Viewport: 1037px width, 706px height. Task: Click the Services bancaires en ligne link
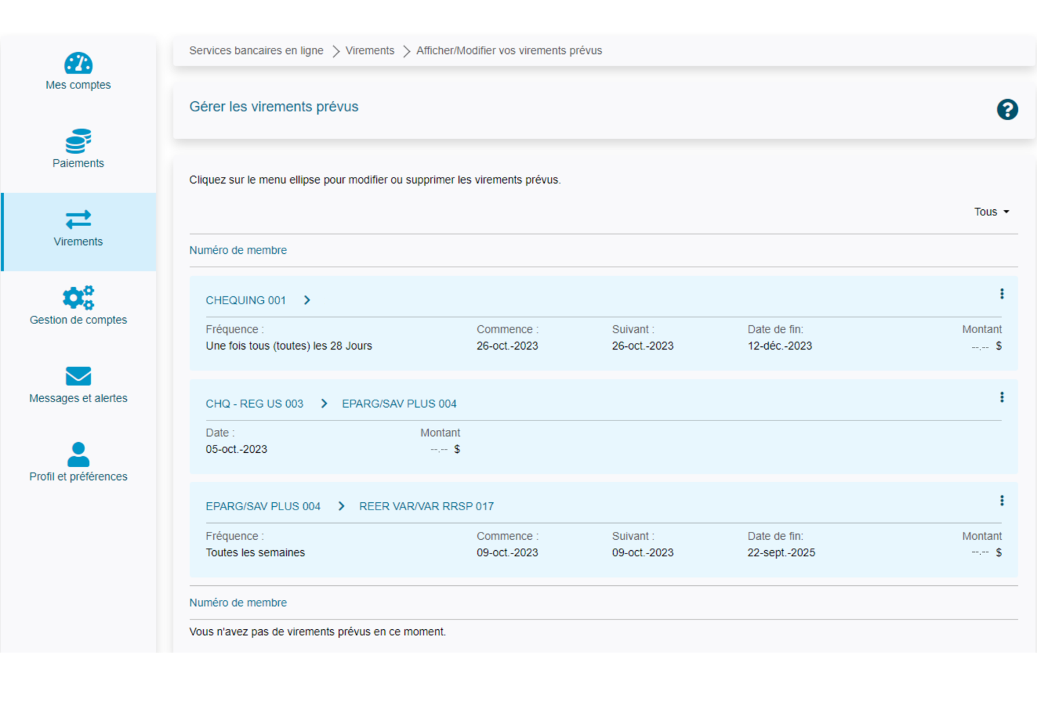point(257,50)
